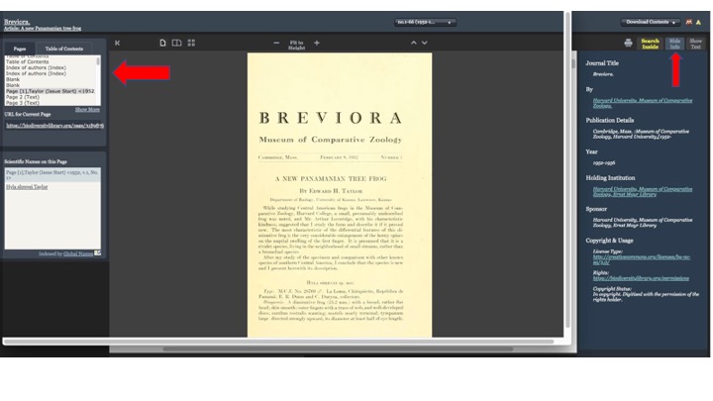Viewport: 713px width, 401px height.
Task: Click the yellow warning report icon
Action: point(698,22)
